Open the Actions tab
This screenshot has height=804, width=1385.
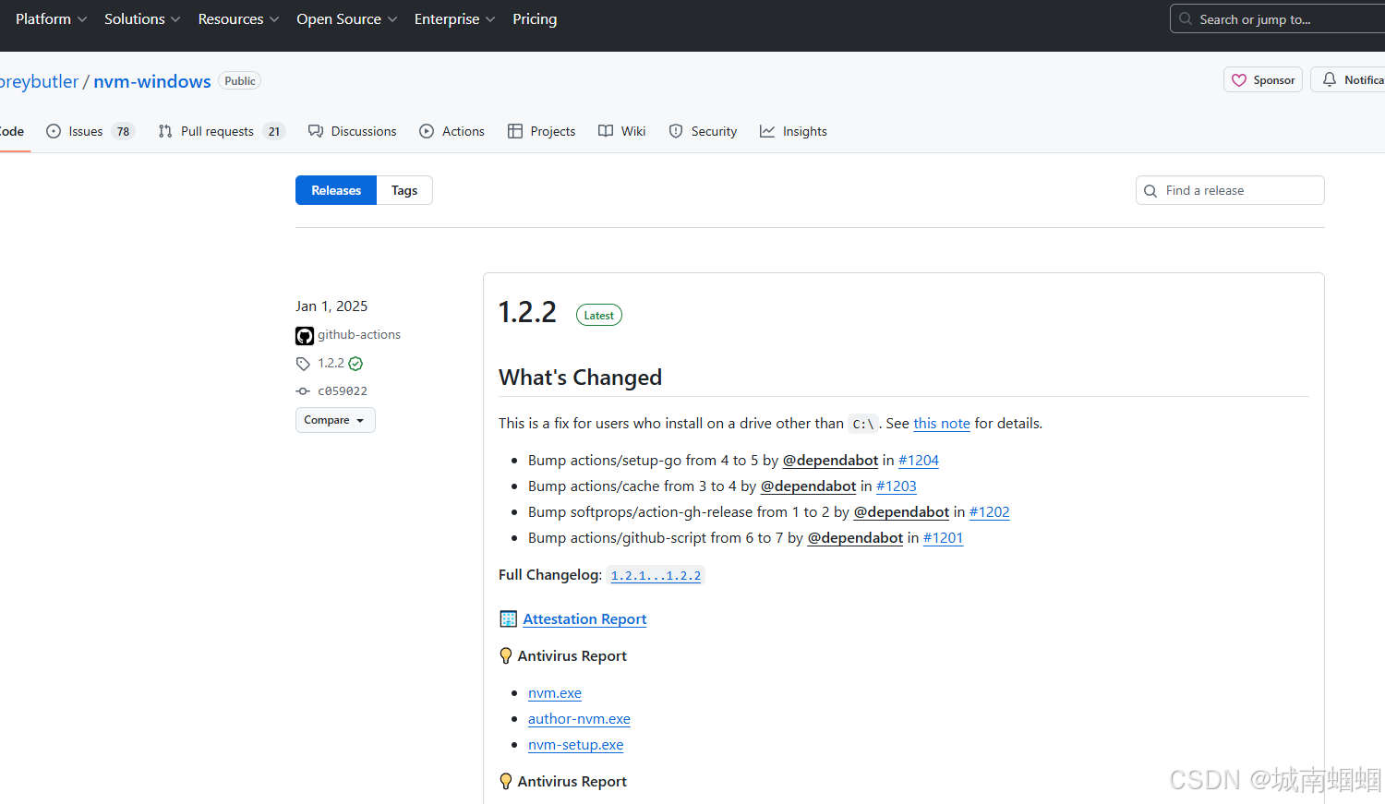pyautogui.click(x=452, y=131)
